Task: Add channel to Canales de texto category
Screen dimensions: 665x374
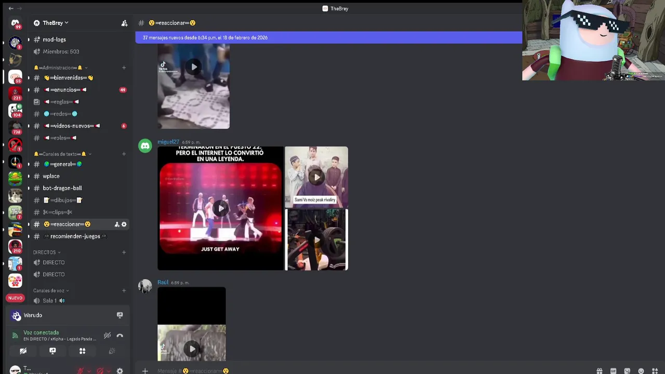Action: (124, 154)
